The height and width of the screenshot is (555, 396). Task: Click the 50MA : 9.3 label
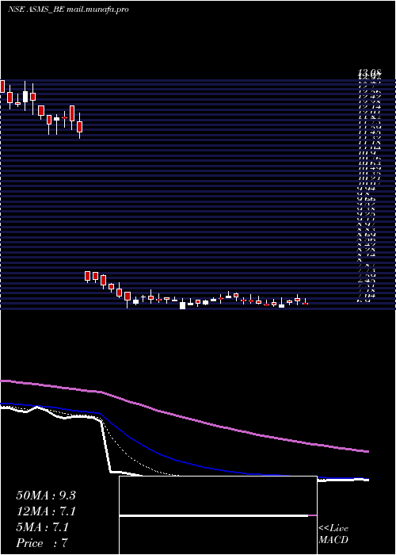46,496
